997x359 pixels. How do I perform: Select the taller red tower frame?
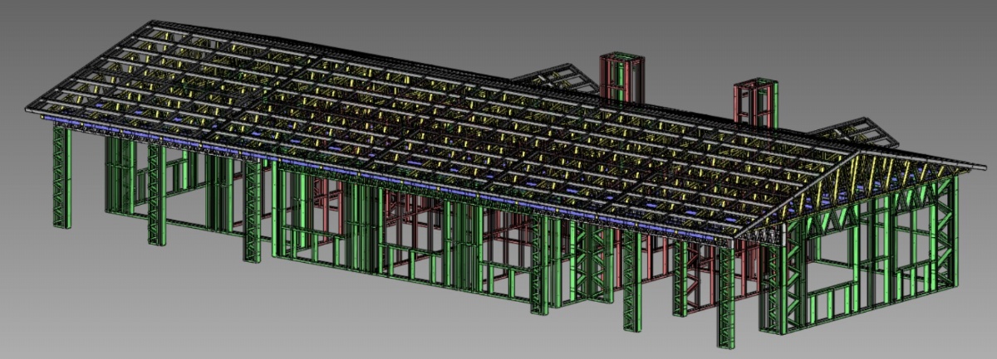(621, 77)
